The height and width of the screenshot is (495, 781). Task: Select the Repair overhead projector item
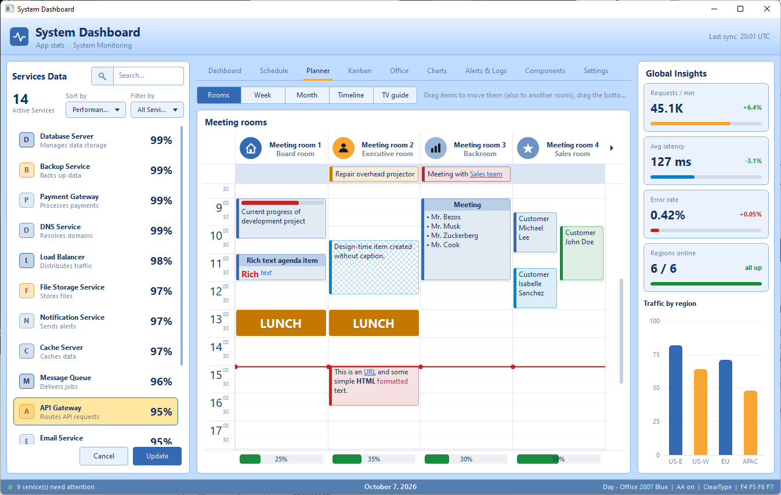pyautogui.click(x=374, y=174)
